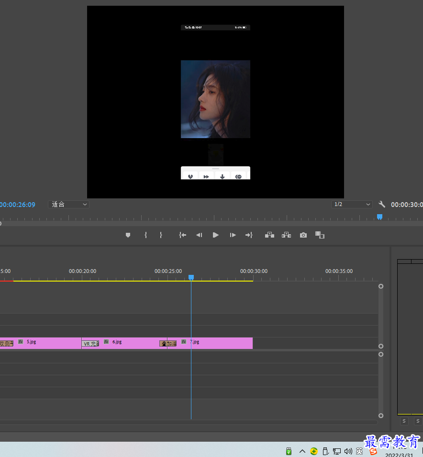
Task: Show hidden system tray icons
Action: coord(302,451)
